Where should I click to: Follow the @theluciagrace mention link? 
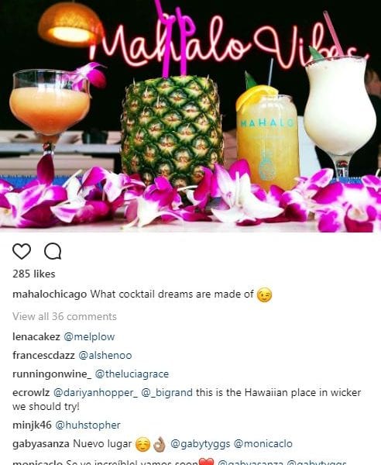[132, 374]
